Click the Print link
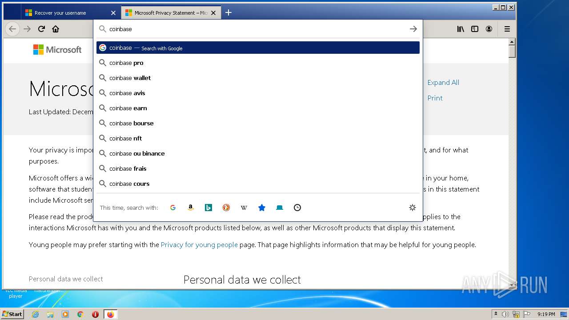The width and height of the screenshot is (569, 320). [435, 98]
